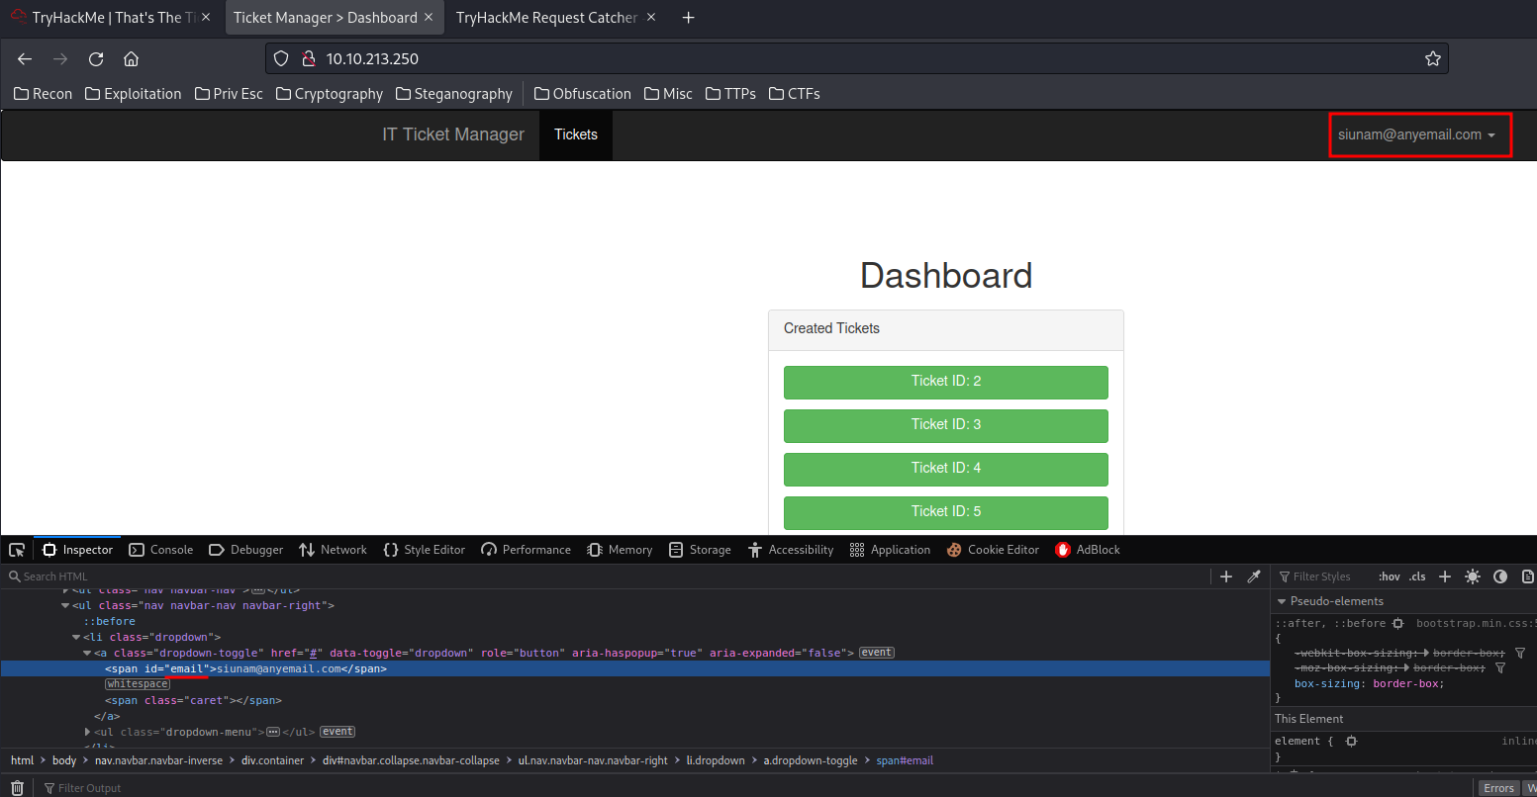Toggle the Errors filter in console
1537x797 pixels.
[1498, 788]
